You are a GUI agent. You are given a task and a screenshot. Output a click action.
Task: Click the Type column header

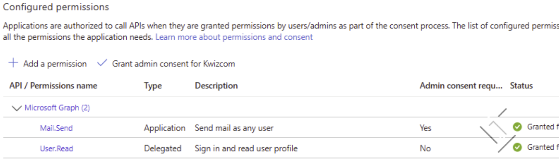[x=153, y=86]
